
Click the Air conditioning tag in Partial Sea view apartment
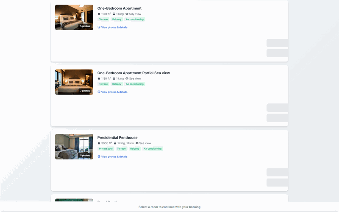[x=135, y=84]
